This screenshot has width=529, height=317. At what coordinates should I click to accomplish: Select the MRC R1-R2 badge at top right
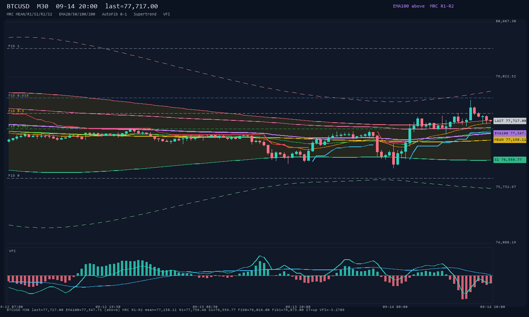tap(442, 6)
